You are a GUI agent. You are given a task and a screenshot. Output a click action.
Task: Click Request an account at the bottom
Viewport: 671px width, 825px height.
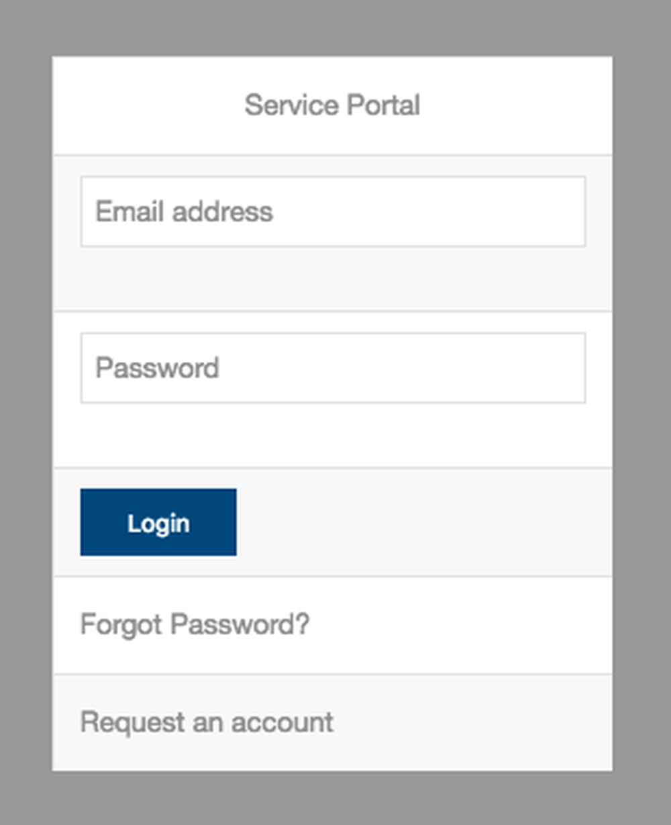tap(206, 722)
